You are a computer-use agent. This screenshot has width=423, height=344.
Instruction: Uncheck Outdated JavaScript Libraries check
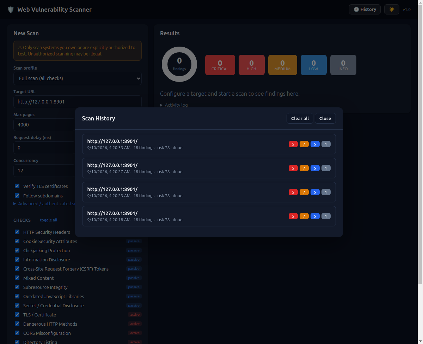point(17,296)
